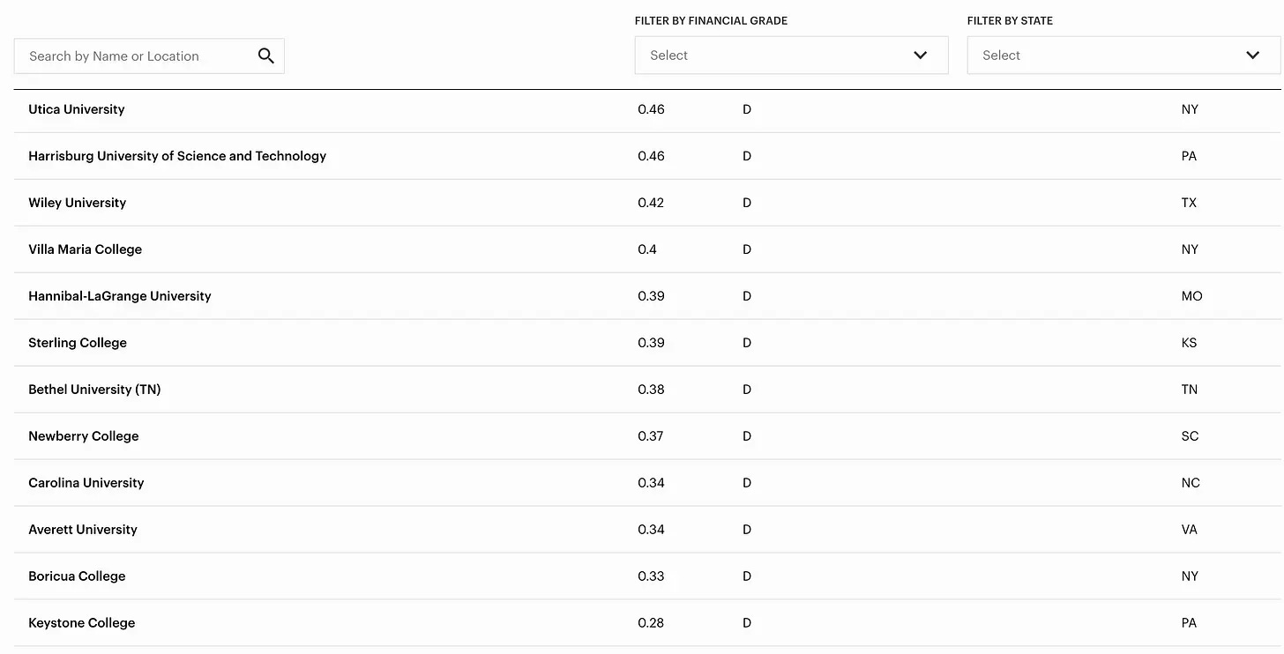Click the D grade for Averett University
Screen dimensions: 1284x654
[x=747, y=530]
